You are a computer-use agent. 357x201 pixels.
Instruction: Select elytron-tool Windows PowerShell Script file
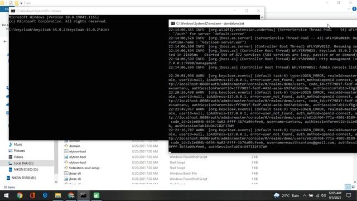(78, 157)
